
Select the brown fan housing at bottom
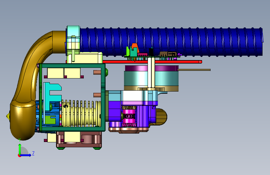tap(79, 139)
